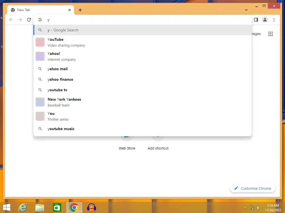Pick the 'yahoo mail' suggestion
Viewport: 285px width, 213px height.
142,69
